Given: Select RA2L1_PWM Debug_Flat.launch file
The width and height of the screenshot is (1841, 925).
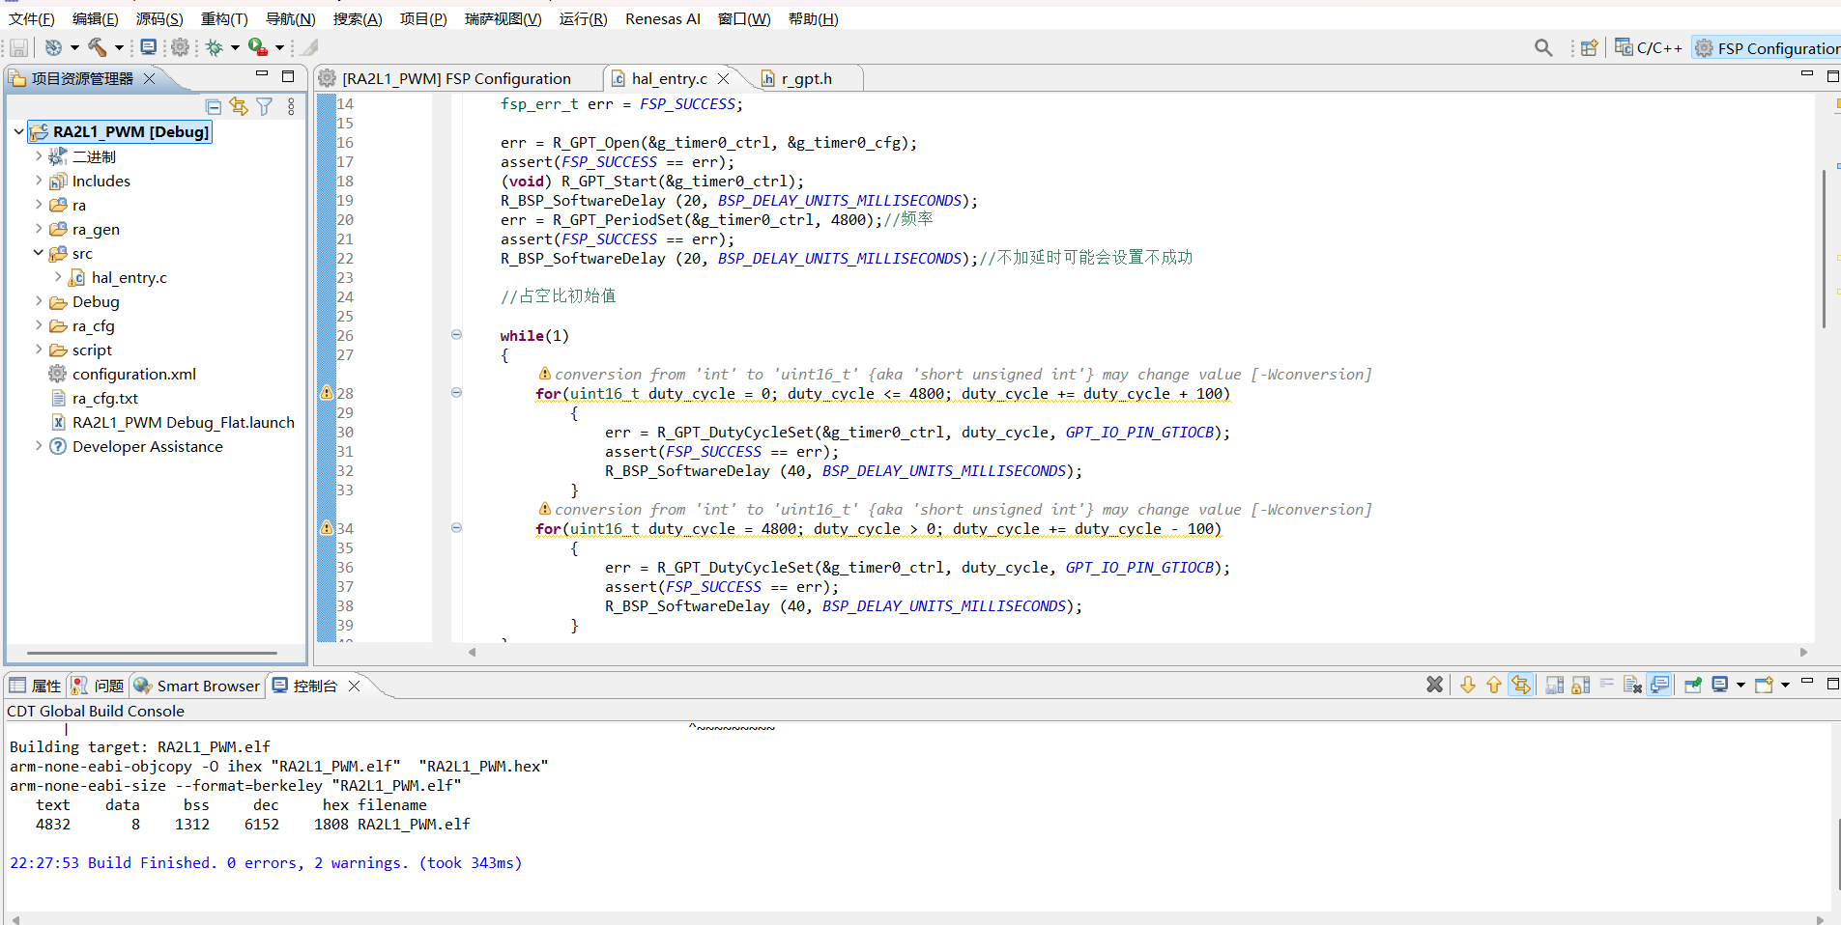Looking at the screenshot, I should pos(173,422).
